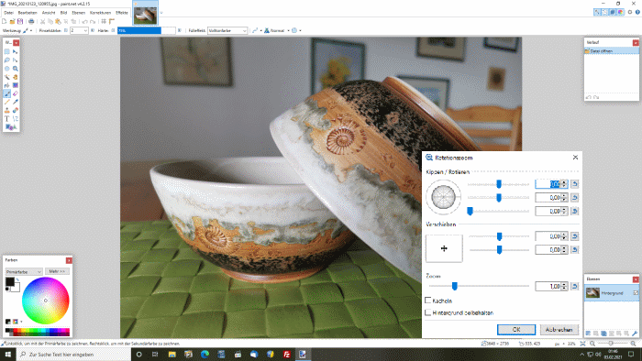Toggle Colors window button at top right
The height and width of the screenshot is (361, 642).
[x=620, y=12]
